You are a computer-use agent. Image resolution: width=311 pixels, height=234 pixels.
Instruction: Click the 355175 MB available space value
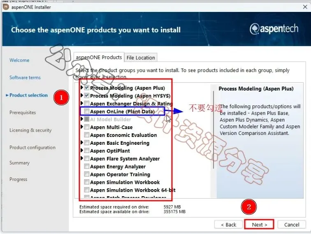click(x=174, y=212)
